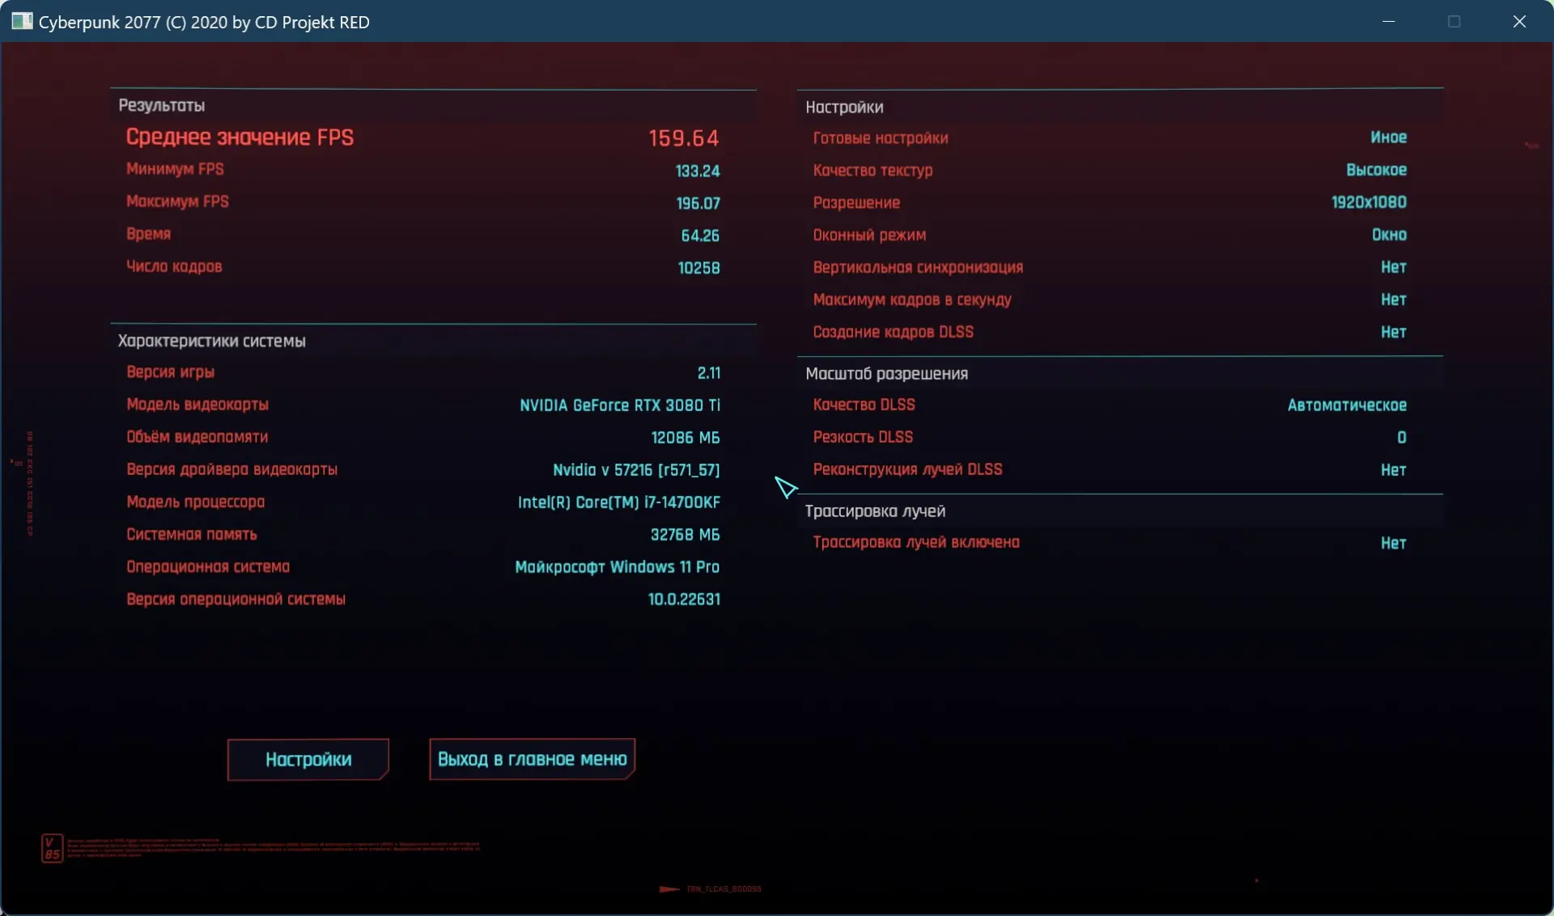1554x916 pixels.
Task: Click the Время value 64.26
Action: (x=700, y=235)
